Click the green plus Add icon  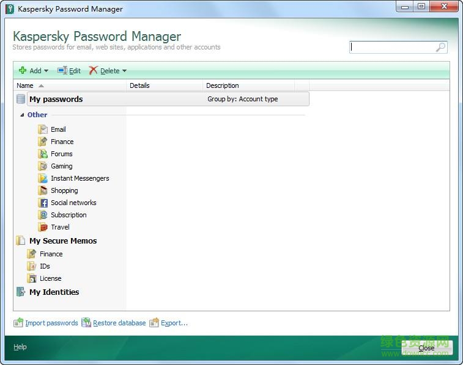point(23,70)
